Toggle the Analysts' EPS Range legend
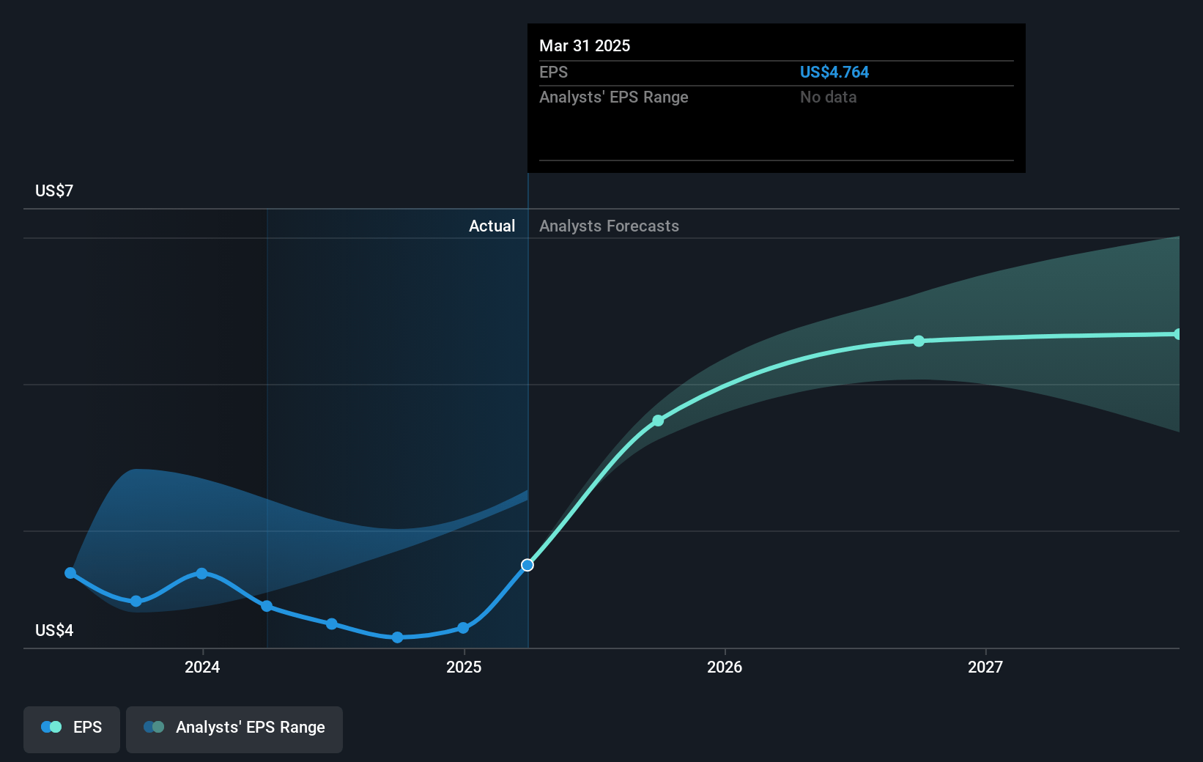 pyautogui.click(x=234, y=729)
